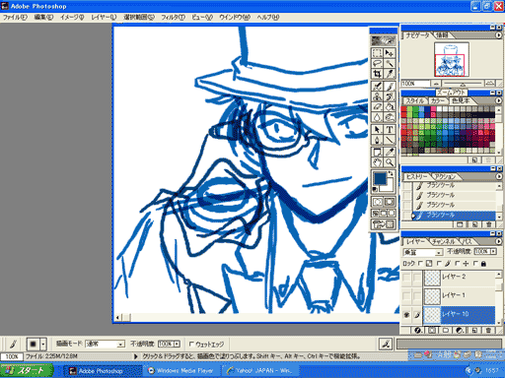Click the スタート button on the taskbar
The height and width of the screenshot is (378, 505).
pyautogui.click(x=27, y=371)
